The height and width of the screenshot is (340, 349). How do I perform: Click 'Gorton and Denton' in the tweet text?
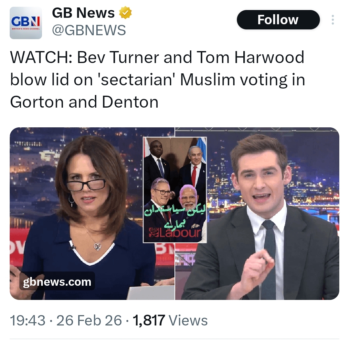[84, 102]
